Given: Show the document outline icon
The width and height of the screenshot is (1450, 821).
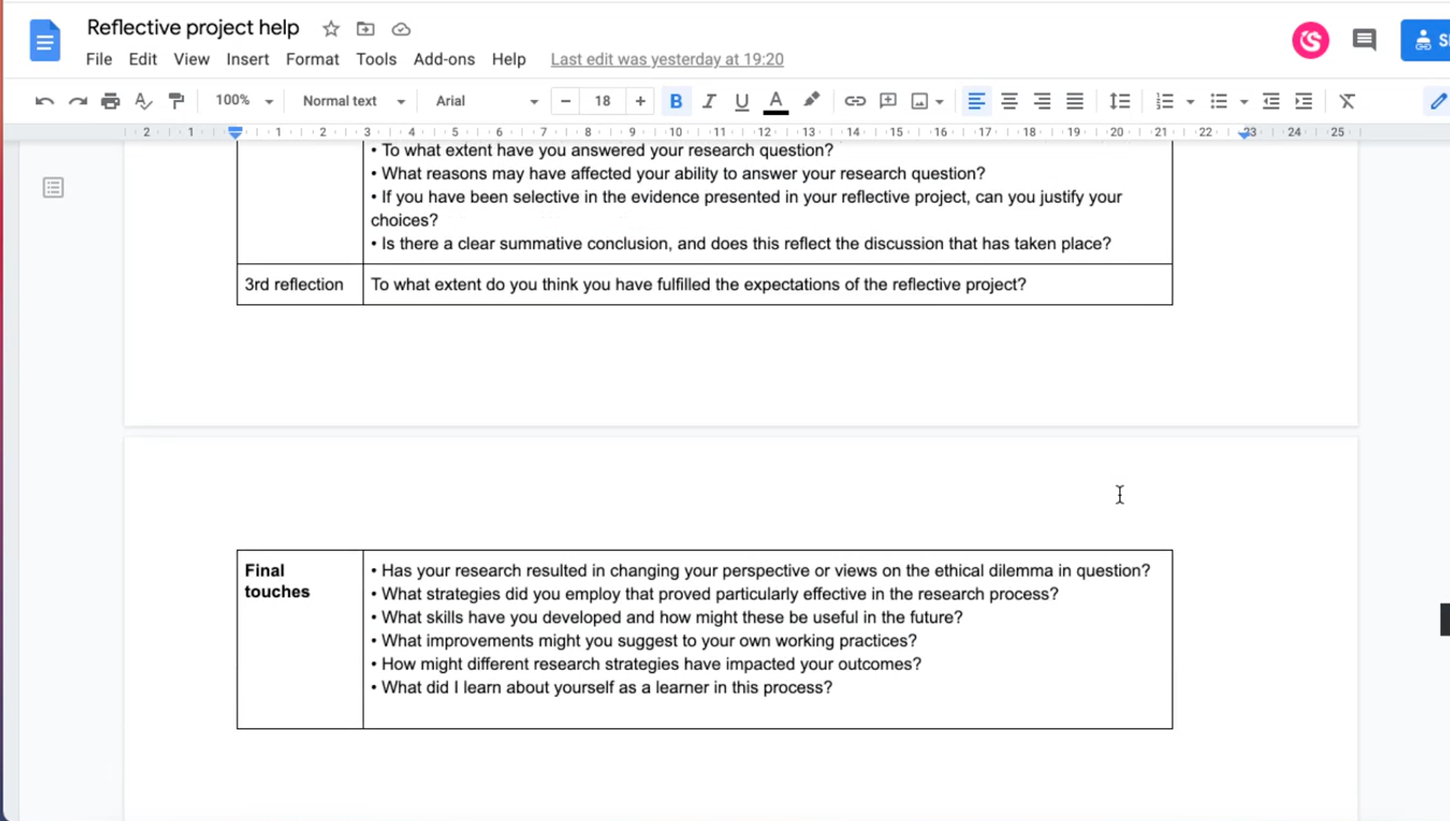Looking at the screenshot, I should (53, 188).
